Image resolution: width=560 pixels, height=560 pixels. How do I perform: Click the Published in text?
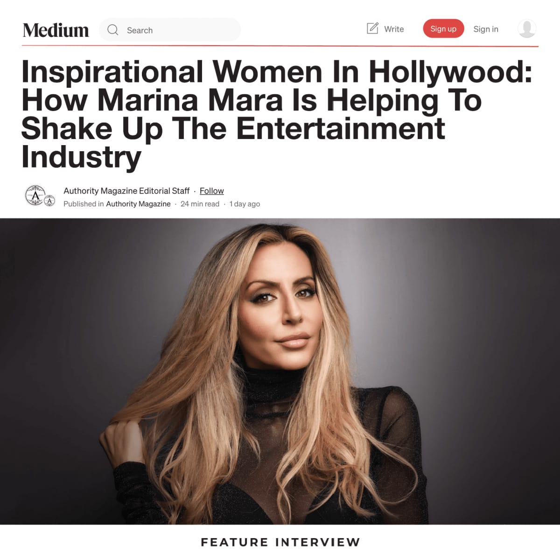pos(84,204)
